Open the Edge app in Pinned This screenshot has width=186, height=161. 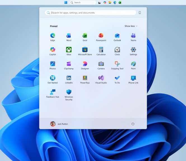[53, 37]
